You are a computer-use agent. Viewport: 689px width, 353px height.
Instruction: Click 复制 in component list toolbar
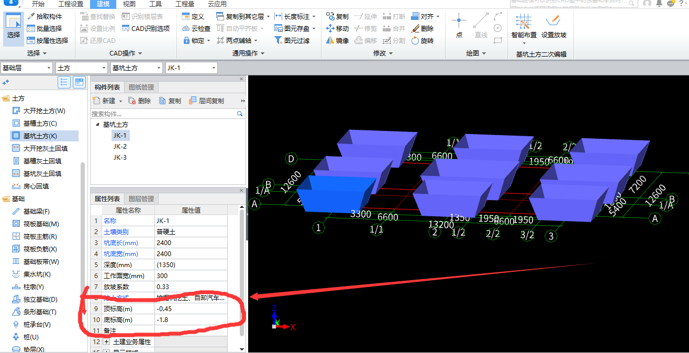(170, 101)
